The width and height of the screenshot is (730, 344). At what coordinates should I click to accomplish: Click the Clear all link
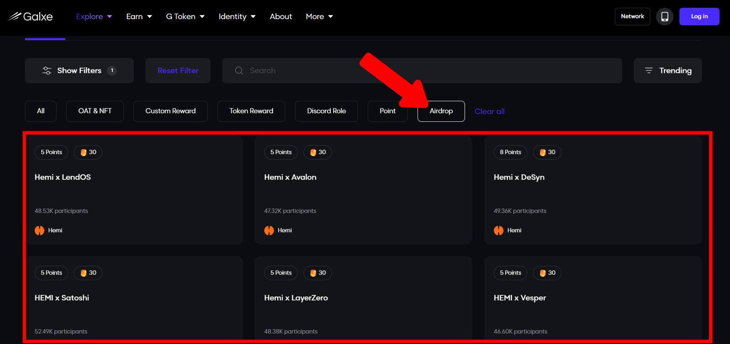coord(489,111)
